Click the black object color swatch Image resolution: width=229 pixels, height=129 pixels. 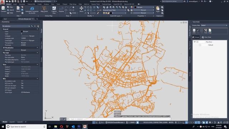pos(135,7)
